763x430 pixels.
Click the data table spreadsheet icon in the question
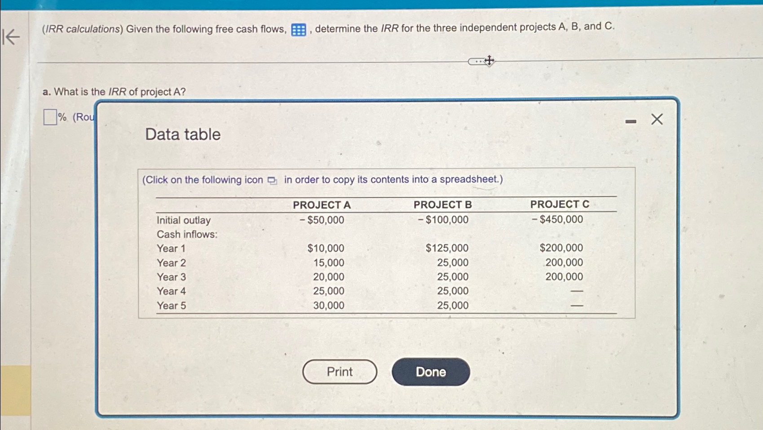298,29
